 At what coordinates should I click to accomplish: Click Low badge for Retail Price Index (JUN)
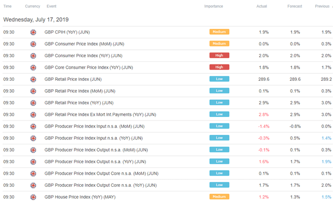click(219, 79)
